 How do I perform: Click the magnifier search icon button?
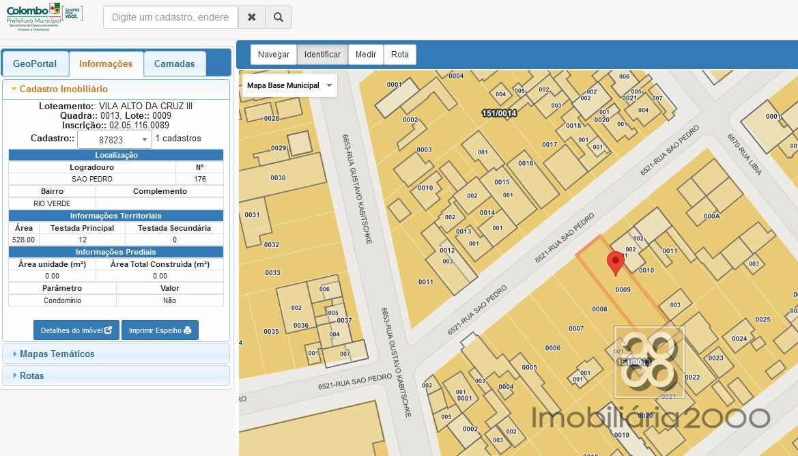point(279,17)
